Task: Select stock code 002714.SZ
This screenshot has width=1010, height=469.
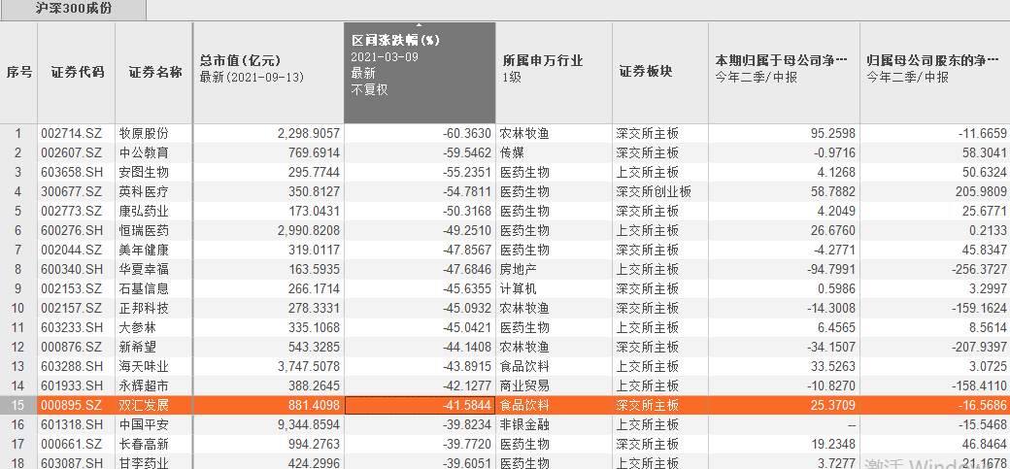Action: 77,133
